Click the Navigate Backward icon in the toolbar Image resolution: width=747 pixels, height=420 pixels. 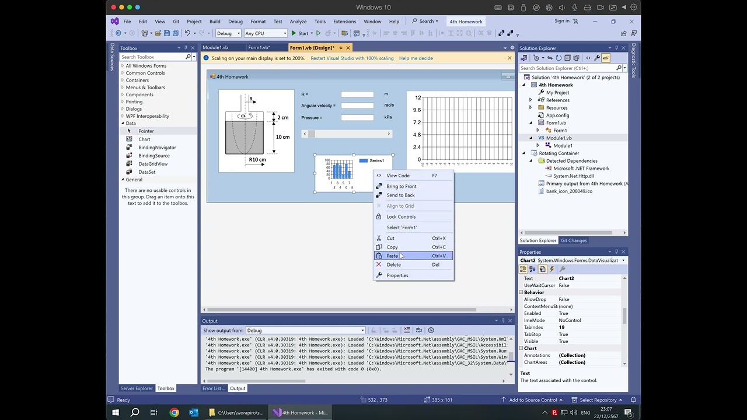coord(118,33)
